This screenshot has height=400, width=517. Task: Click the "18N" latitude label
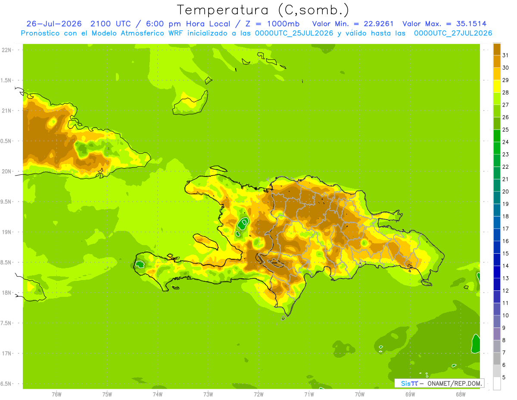point(6,293)
